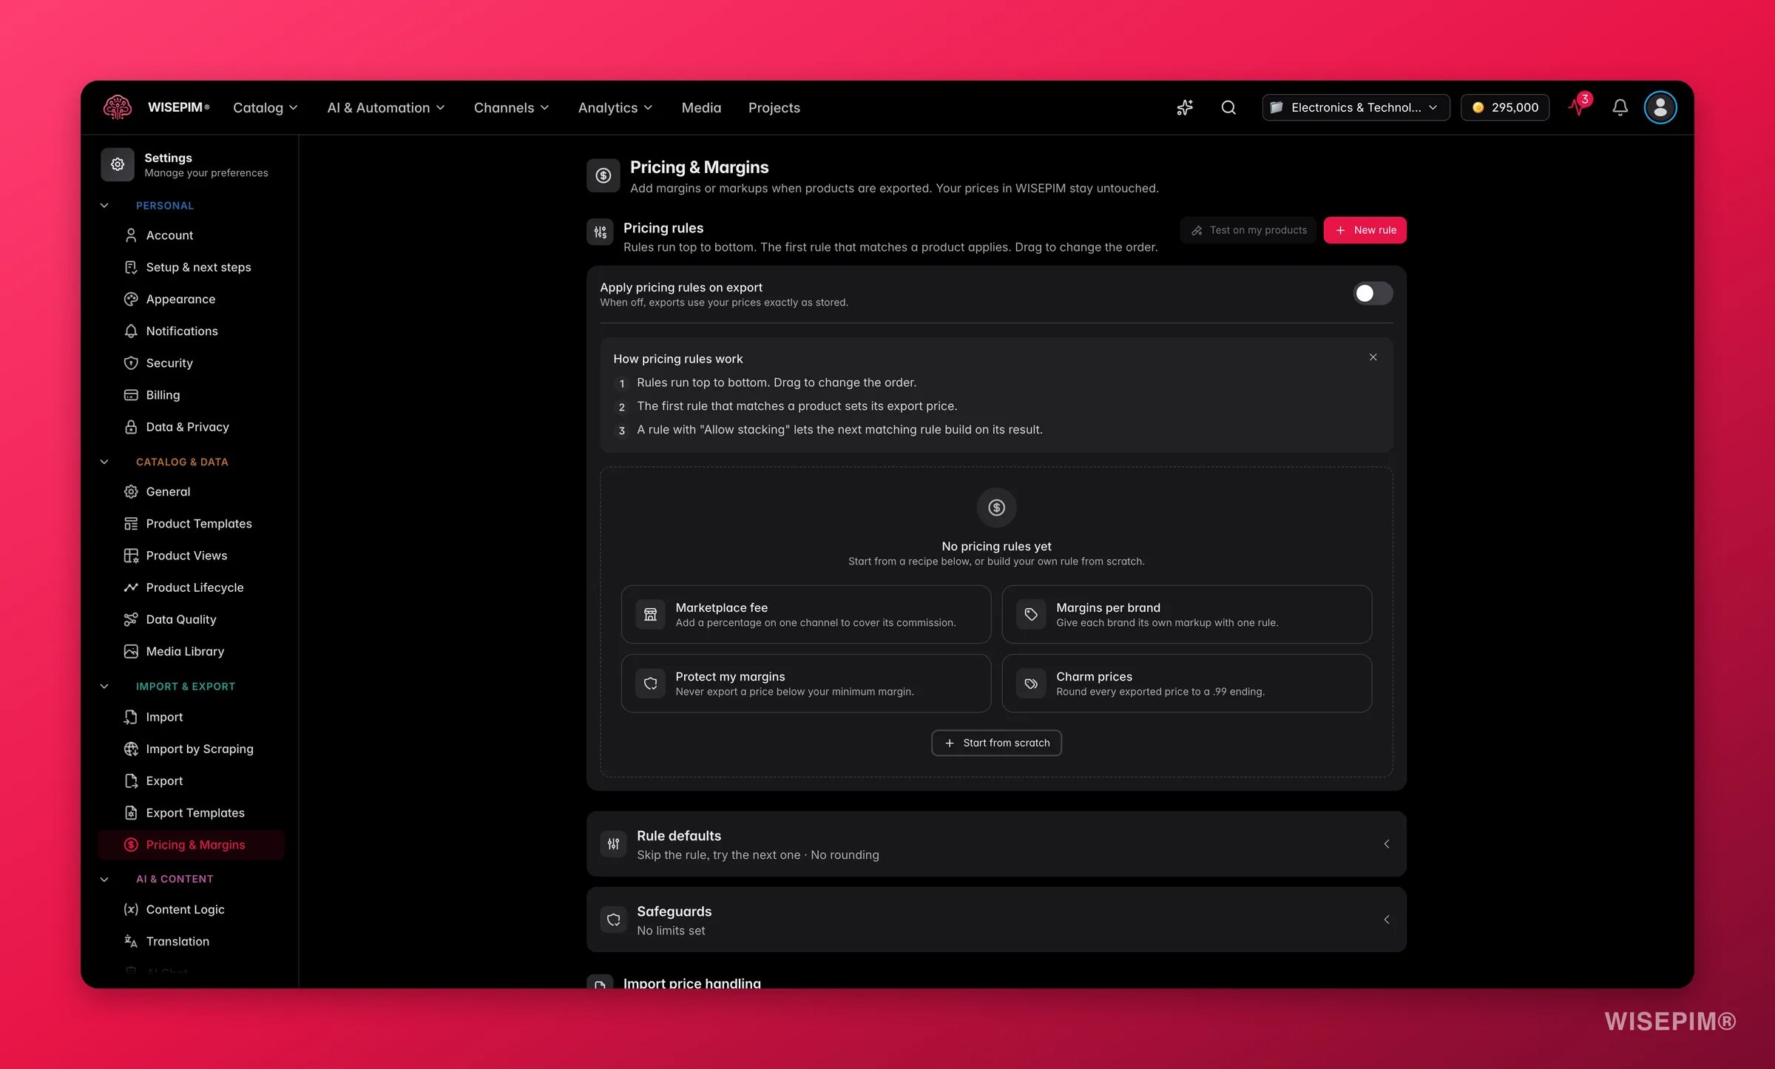Click the Charm prices tags icon

1031,684
